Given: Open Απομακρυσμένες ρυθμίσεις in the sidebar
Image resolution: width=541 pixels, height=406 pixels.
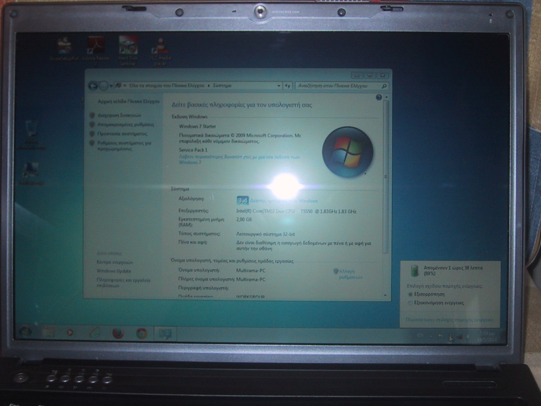Looking at the screenshot, I should click(x=125, y=125).
